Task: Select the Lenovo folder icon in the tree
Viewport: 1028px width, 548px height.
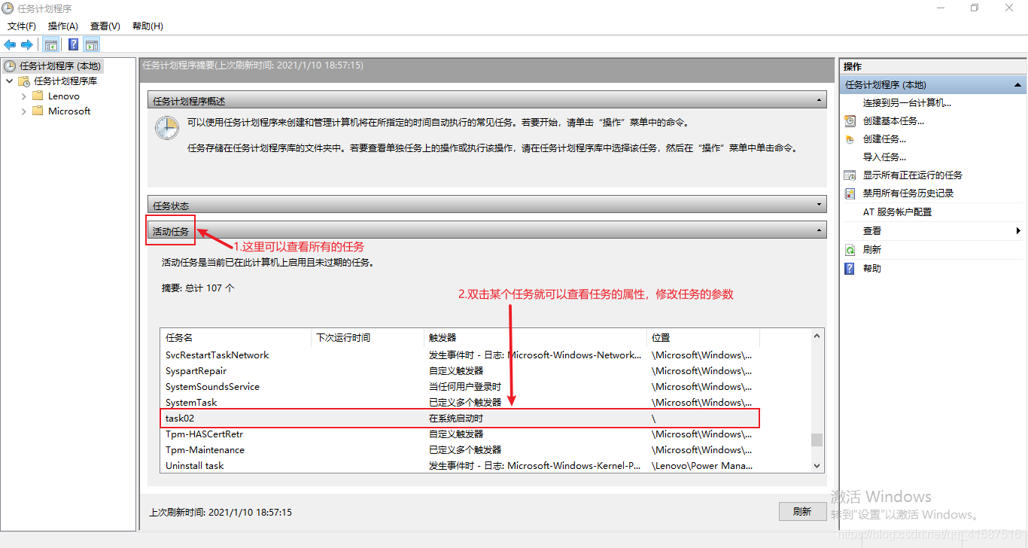Action: (x=38, y=96)
